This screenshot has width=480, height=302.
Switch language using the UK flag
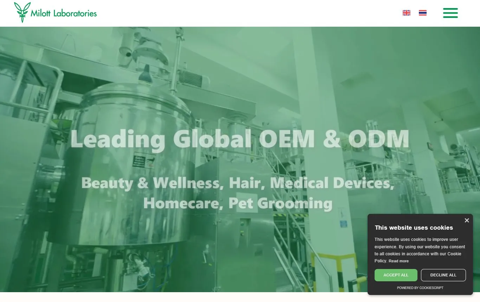click(x=407, y=13)
